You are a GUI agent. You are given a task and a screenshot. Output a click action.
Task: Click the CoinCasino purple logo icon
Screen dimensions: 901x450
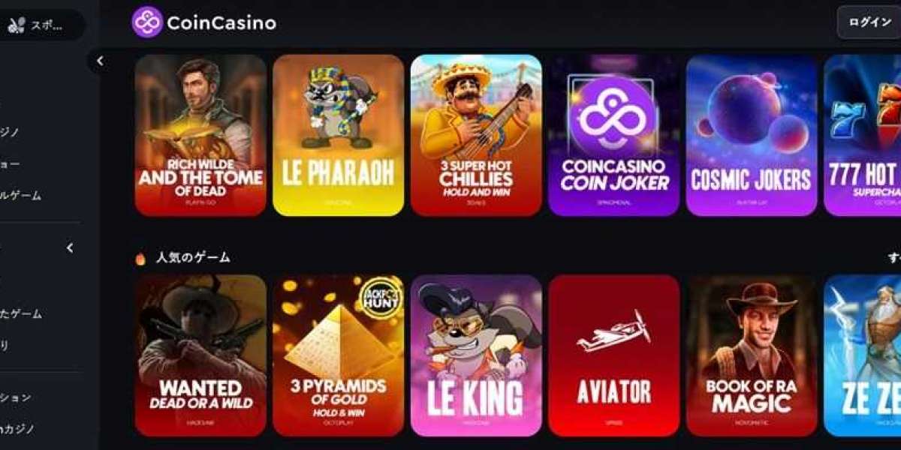[x=147, y=22]
